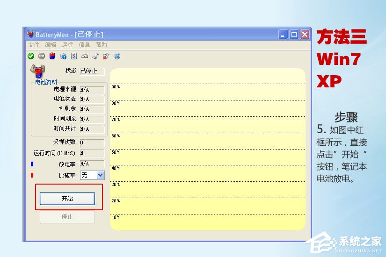Click the 开始 button
The width and height of the screenshot is (386, 257).
67,199
